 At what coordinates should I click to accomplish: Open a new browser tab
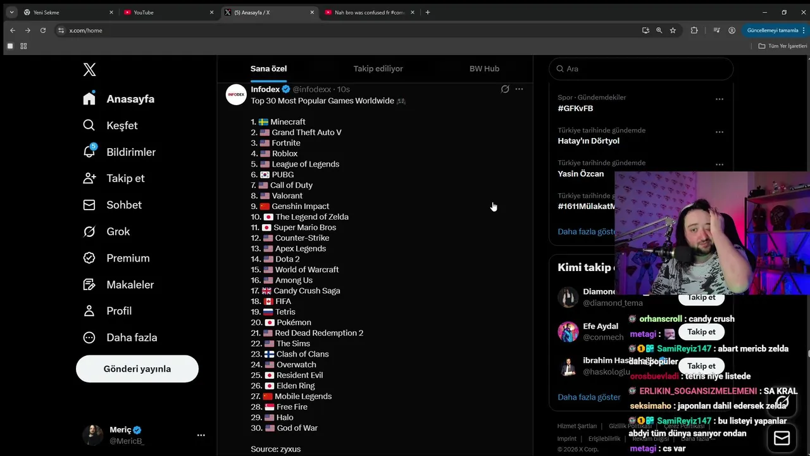click(x=428, y=12)
